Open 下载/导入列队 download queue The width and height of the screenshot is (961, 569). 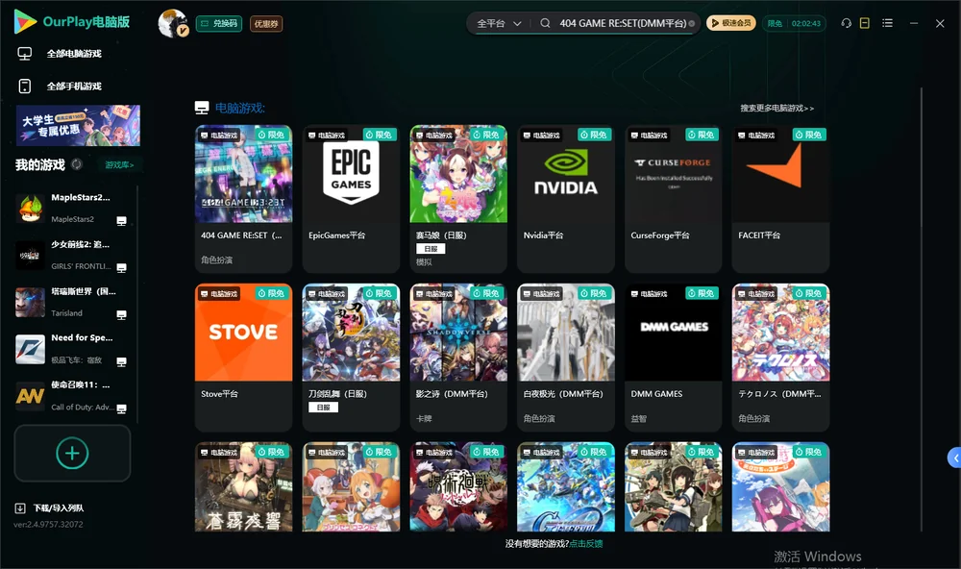click(50, 507)
